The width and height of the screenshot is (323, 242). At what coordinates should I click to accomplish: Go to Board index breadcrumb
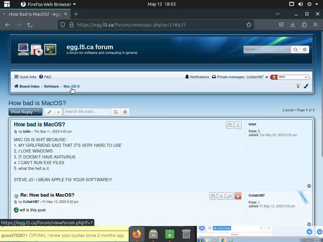(x=27, y=86)
